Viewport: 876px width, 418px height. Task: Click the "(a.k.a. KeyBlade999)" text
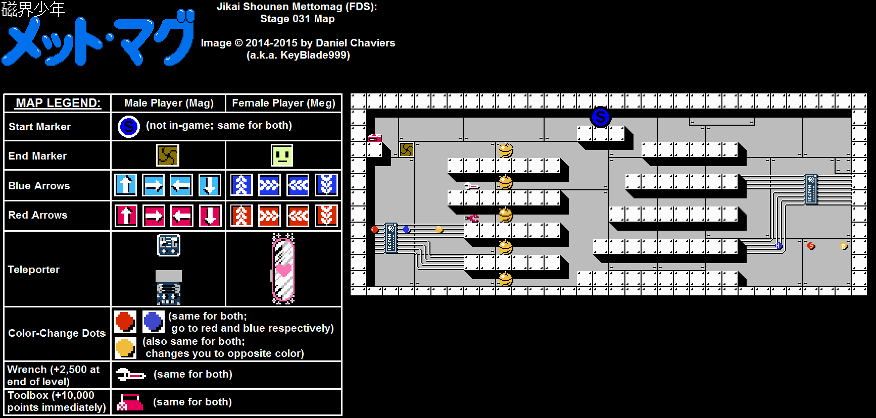tap(298, 55)
